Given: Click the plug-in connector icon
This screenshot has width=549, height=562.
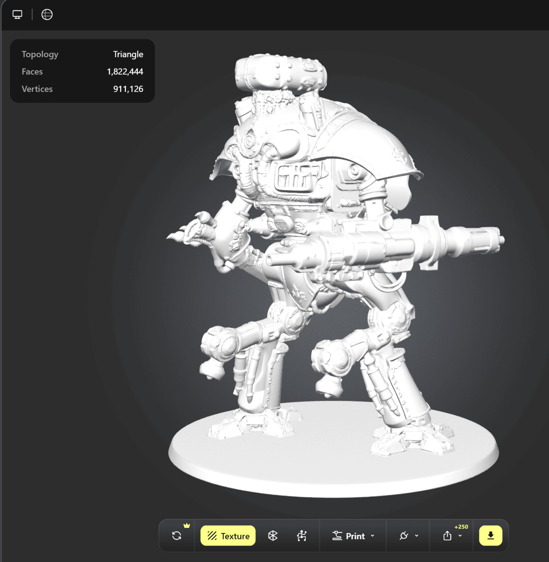Looking at the screenshot, I should coord(404,536).
